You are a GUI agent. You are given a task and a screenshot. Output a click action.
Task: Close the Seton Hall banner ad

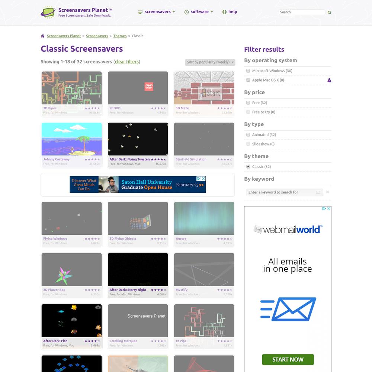[203, 179]
